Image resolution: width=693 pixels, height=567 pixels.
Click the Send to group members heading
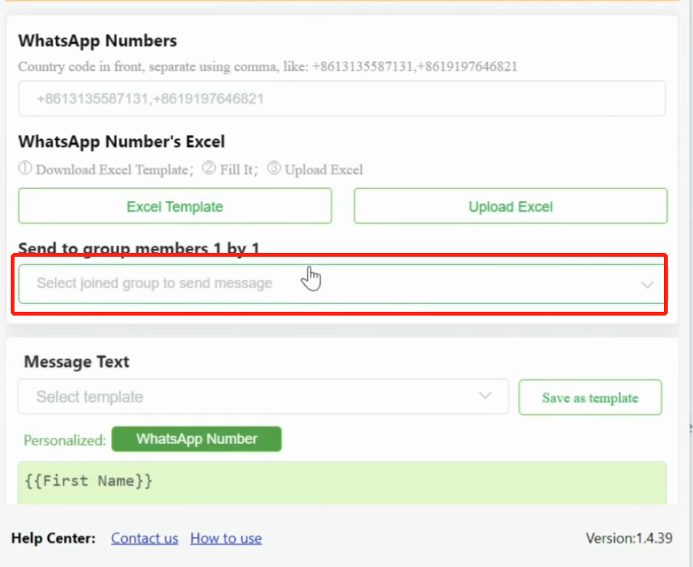pos(138,248)
